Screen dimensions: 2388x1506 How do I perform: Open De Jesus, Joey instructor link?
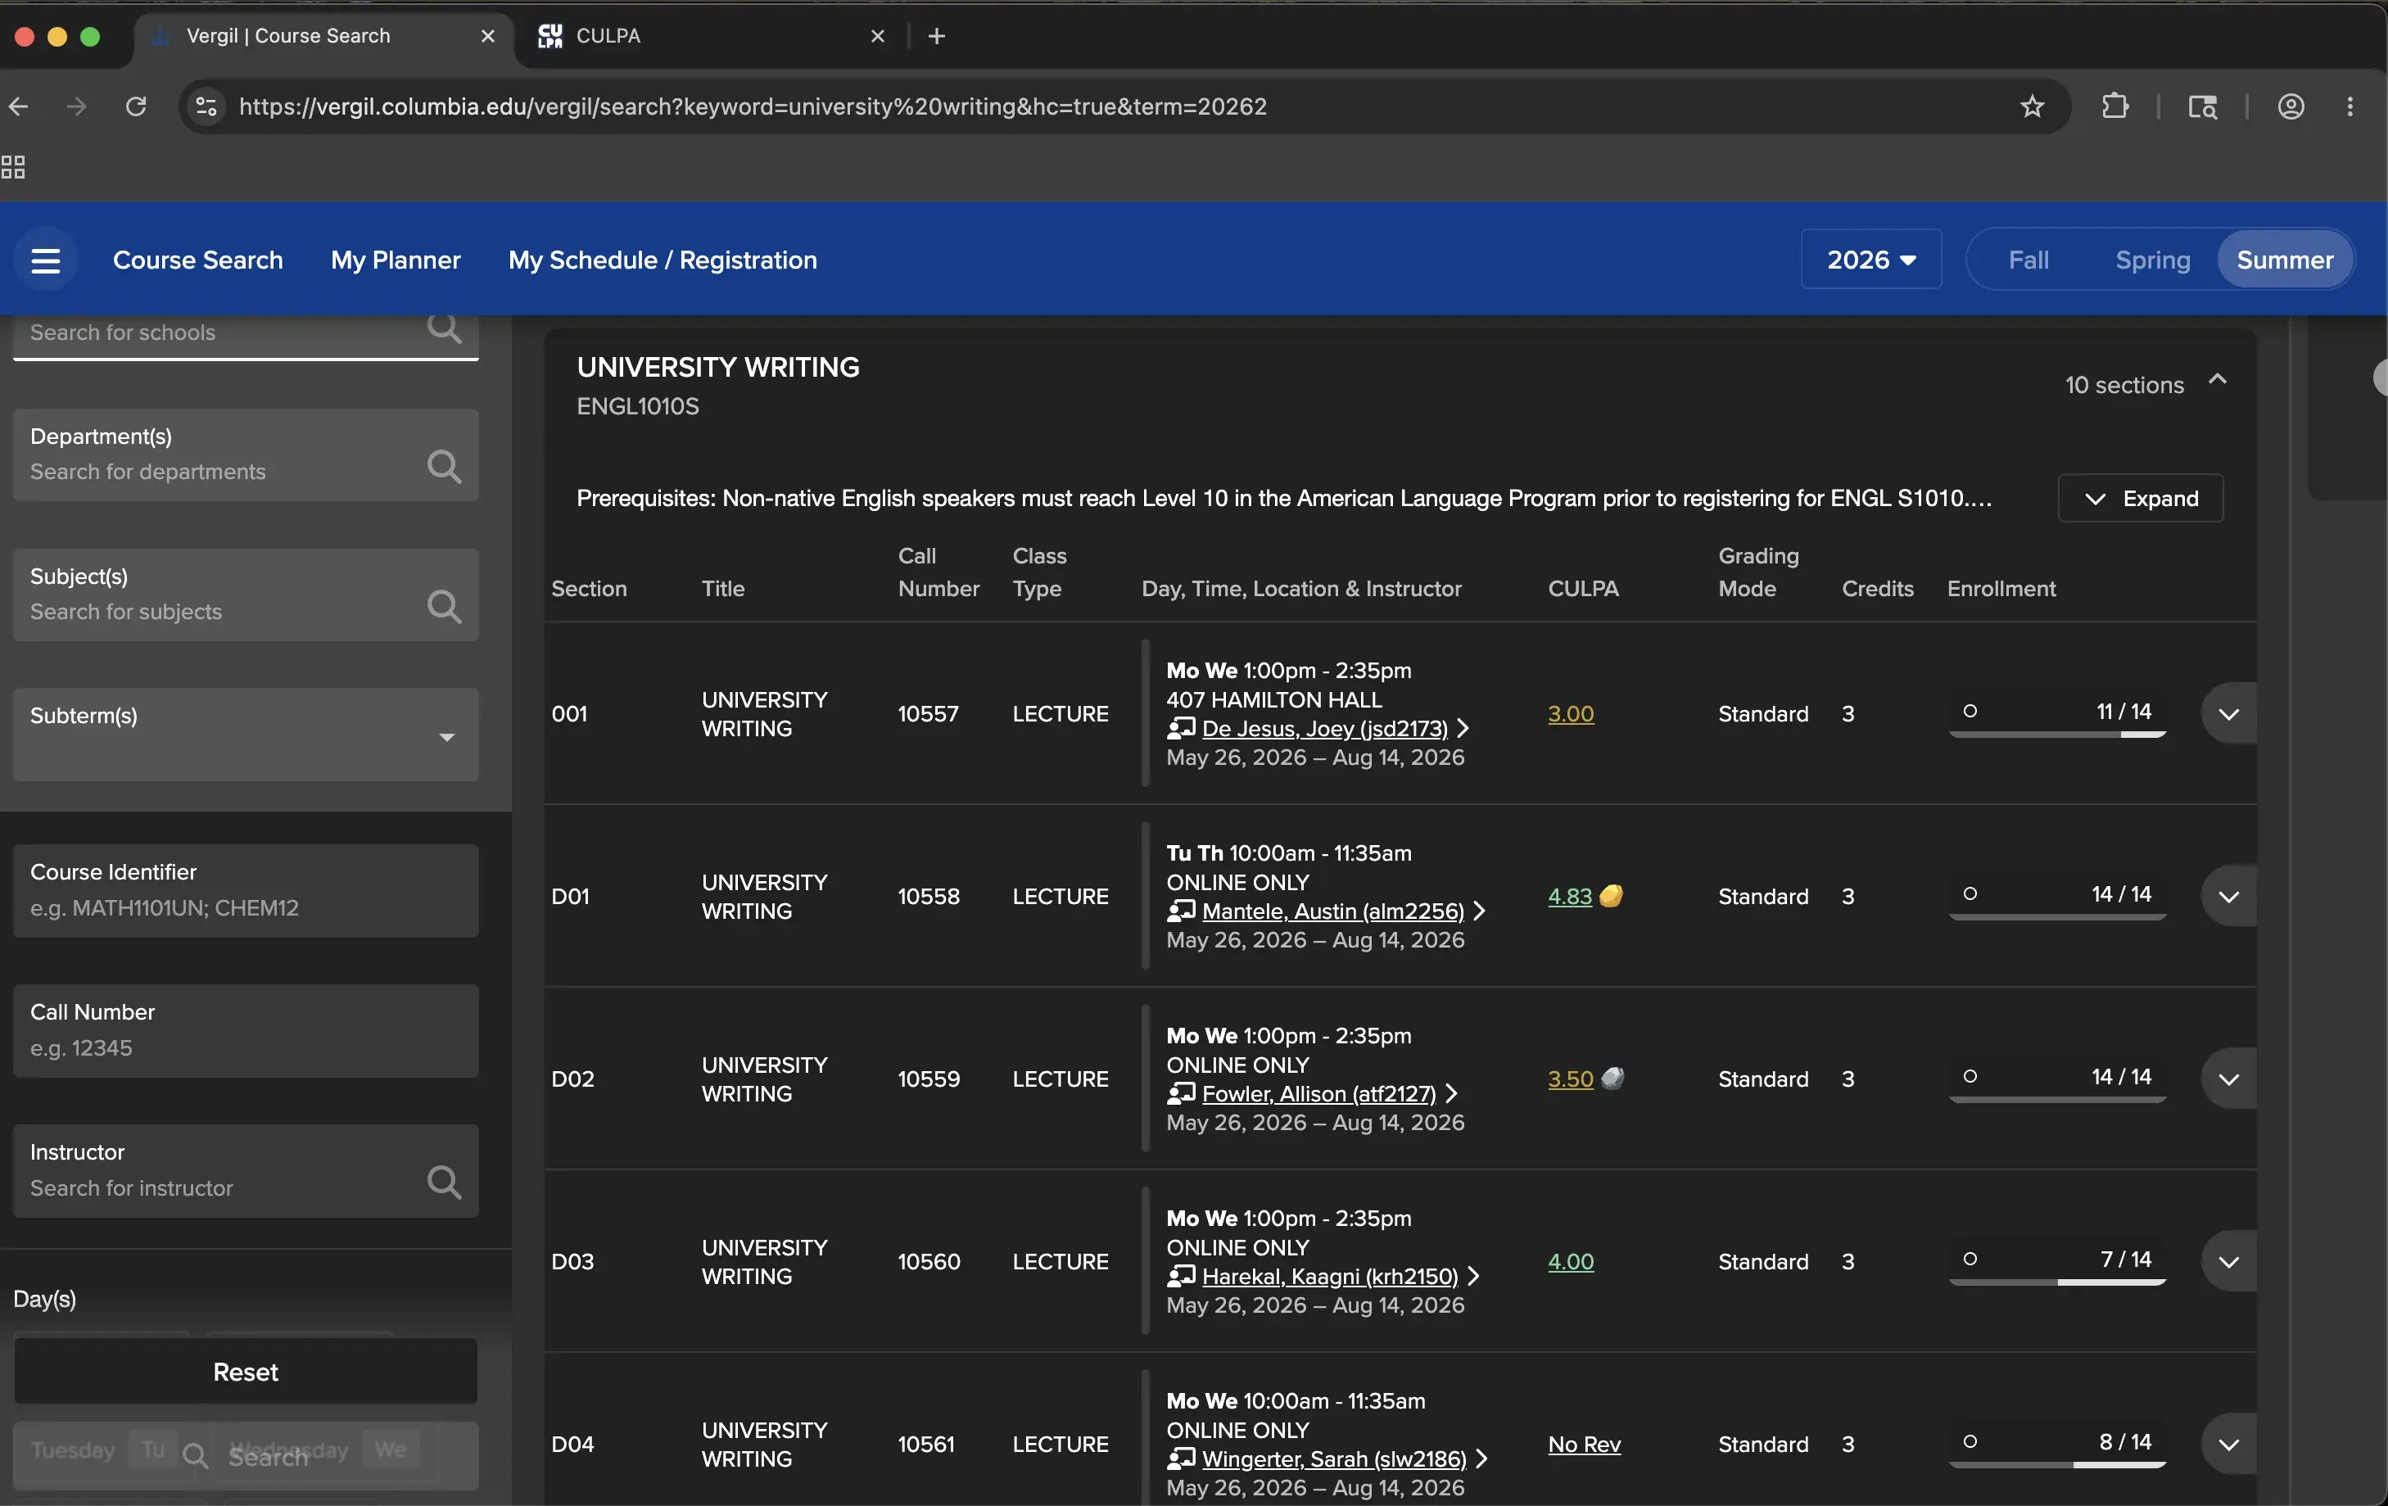(x=1324, y=729)
